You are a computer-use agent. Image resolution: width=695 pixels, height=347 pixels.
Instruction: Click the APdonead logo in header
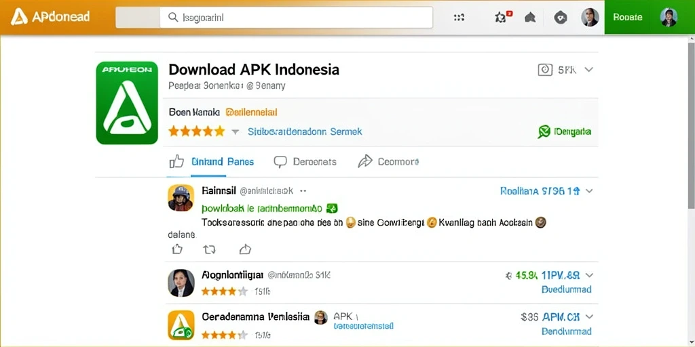[x=50, y=17]
